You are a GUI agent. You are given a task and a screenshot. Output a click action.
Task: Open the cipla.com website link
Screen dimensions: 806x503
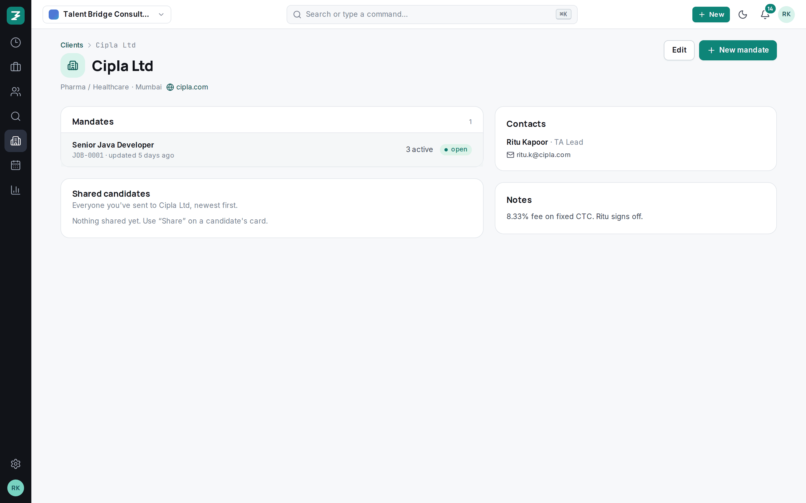click(x=192, y=87)
